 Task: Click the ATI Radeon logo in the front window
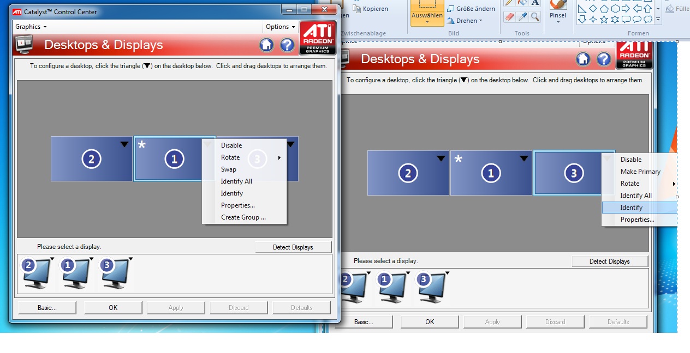coord(317,38)
